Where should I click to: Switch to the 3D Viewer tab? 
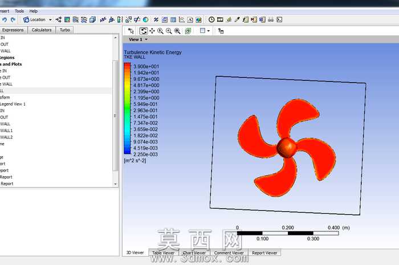click(136, 252)
